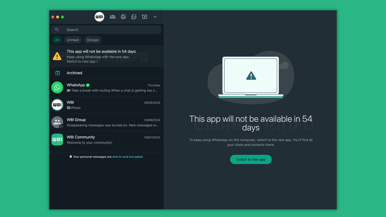Click the padlock icon near encryption notice
This screenshot has width=386, height=217.
click(71, 156)
